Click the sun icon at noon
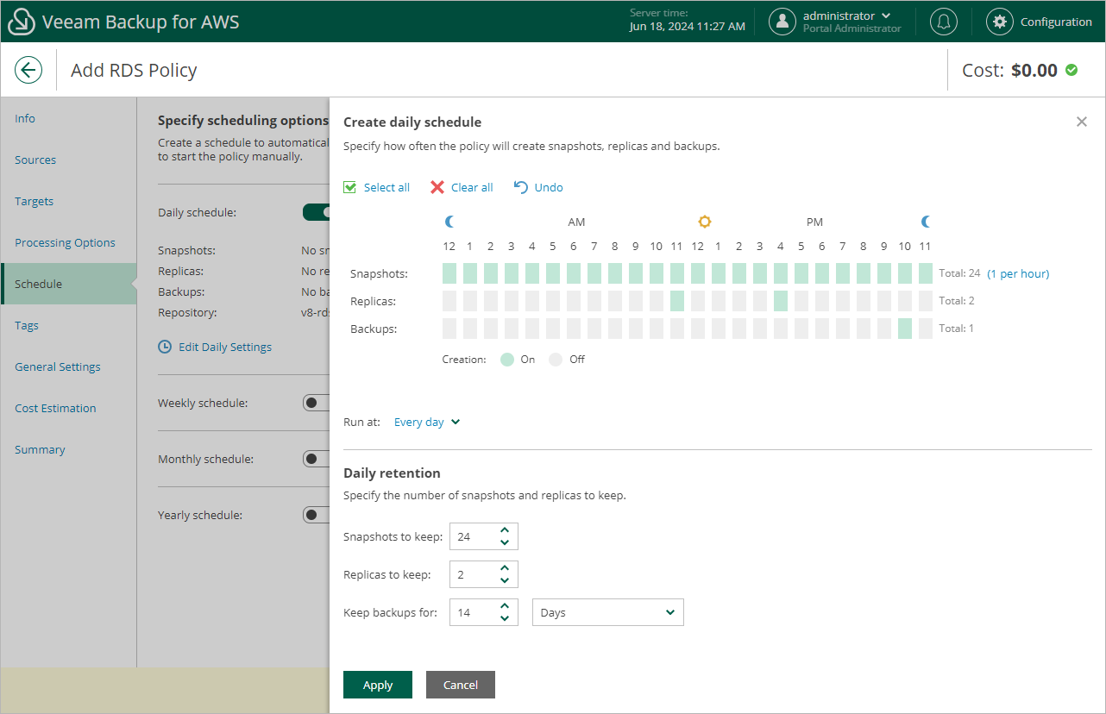 tap(705, 222)
